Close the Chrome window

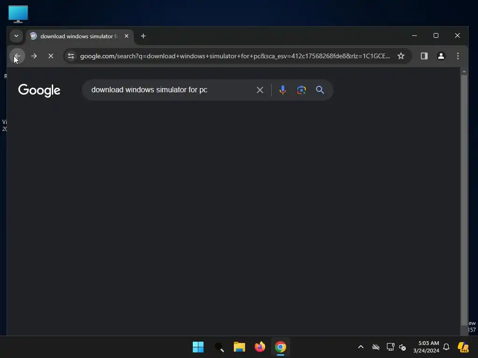457,35
